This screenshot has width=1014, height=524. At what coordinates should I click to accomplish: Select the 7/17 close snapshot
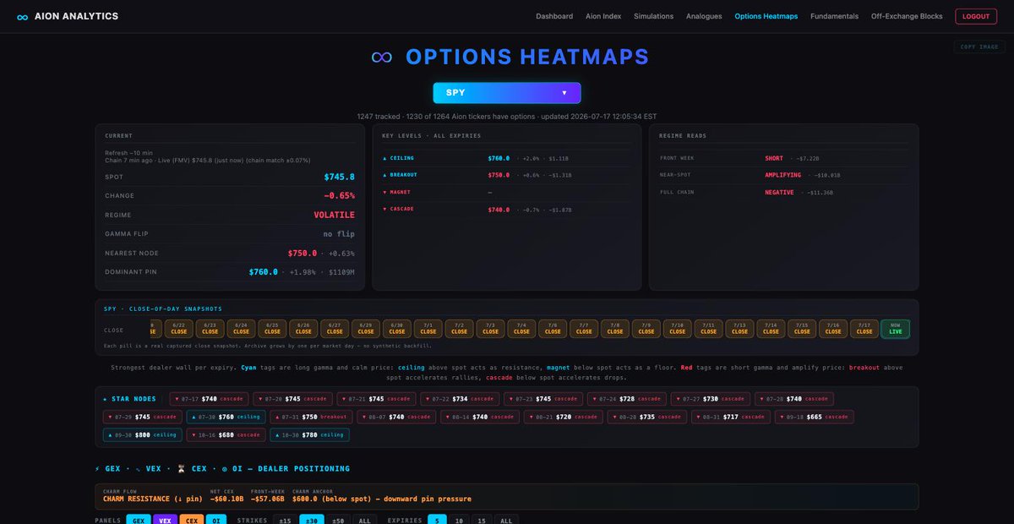pyautogui.click(x=864, y=329)
